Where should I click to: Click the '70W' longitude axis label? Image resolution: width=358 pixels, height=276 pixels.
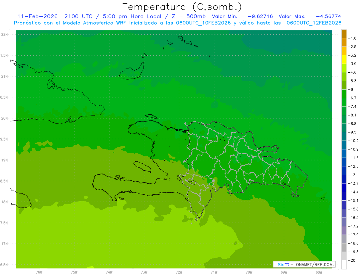pos(249,272)
